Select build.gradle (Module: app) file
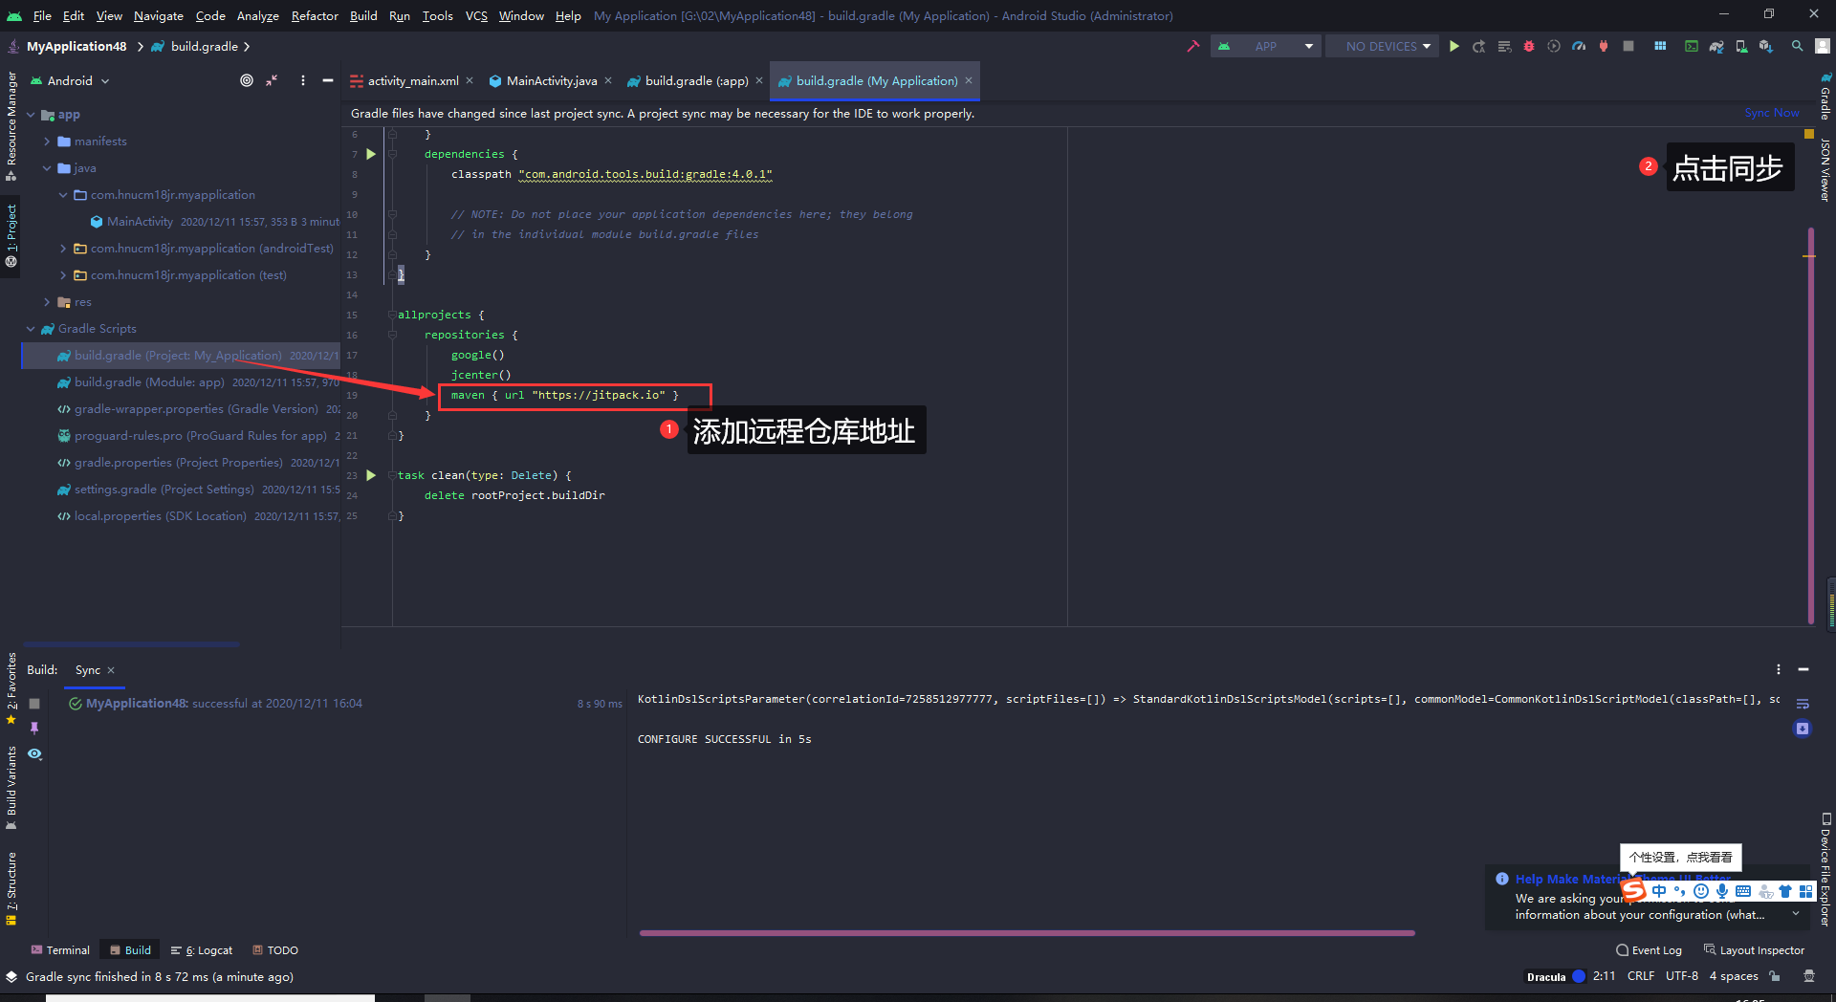The image size is (1836, 1002). pos(181,382)
